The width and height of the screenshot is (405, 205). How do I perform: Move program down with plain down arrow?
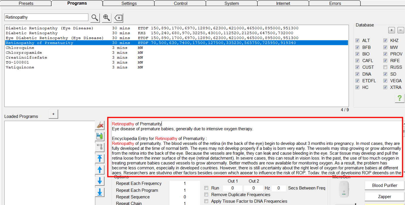[x=100, y=181]
